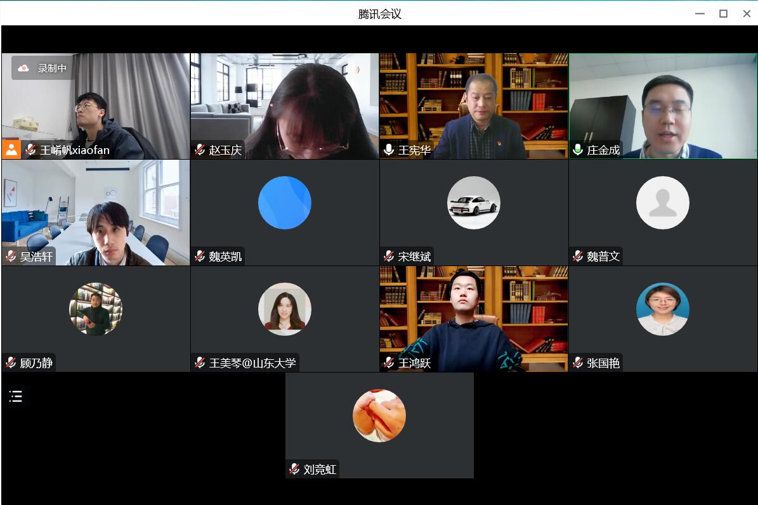758x505 pixels.
Task: Click the microphone icon next to 王宪华
Action: [389, 150]
